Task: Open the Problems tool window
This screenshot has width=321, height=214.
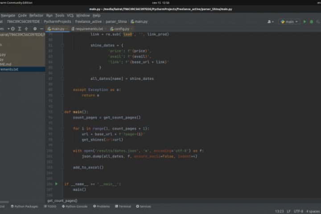Action: pos(101,206)
